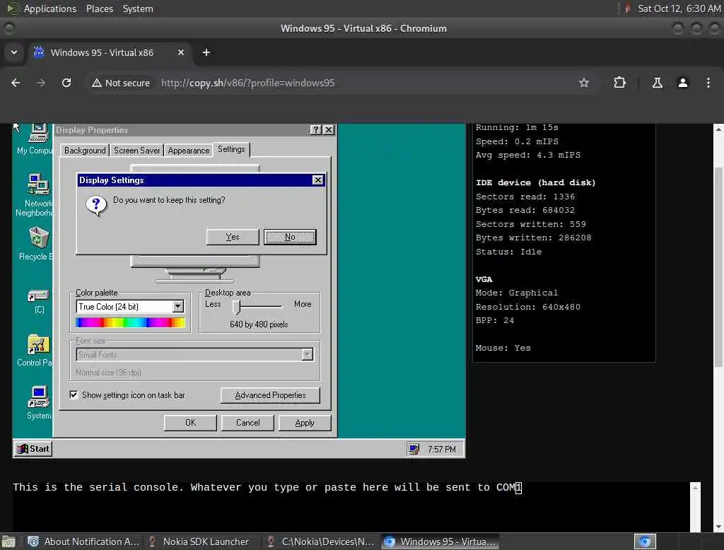
Task: Open the My Computer desktop icon
Action: tap(38, 134)
